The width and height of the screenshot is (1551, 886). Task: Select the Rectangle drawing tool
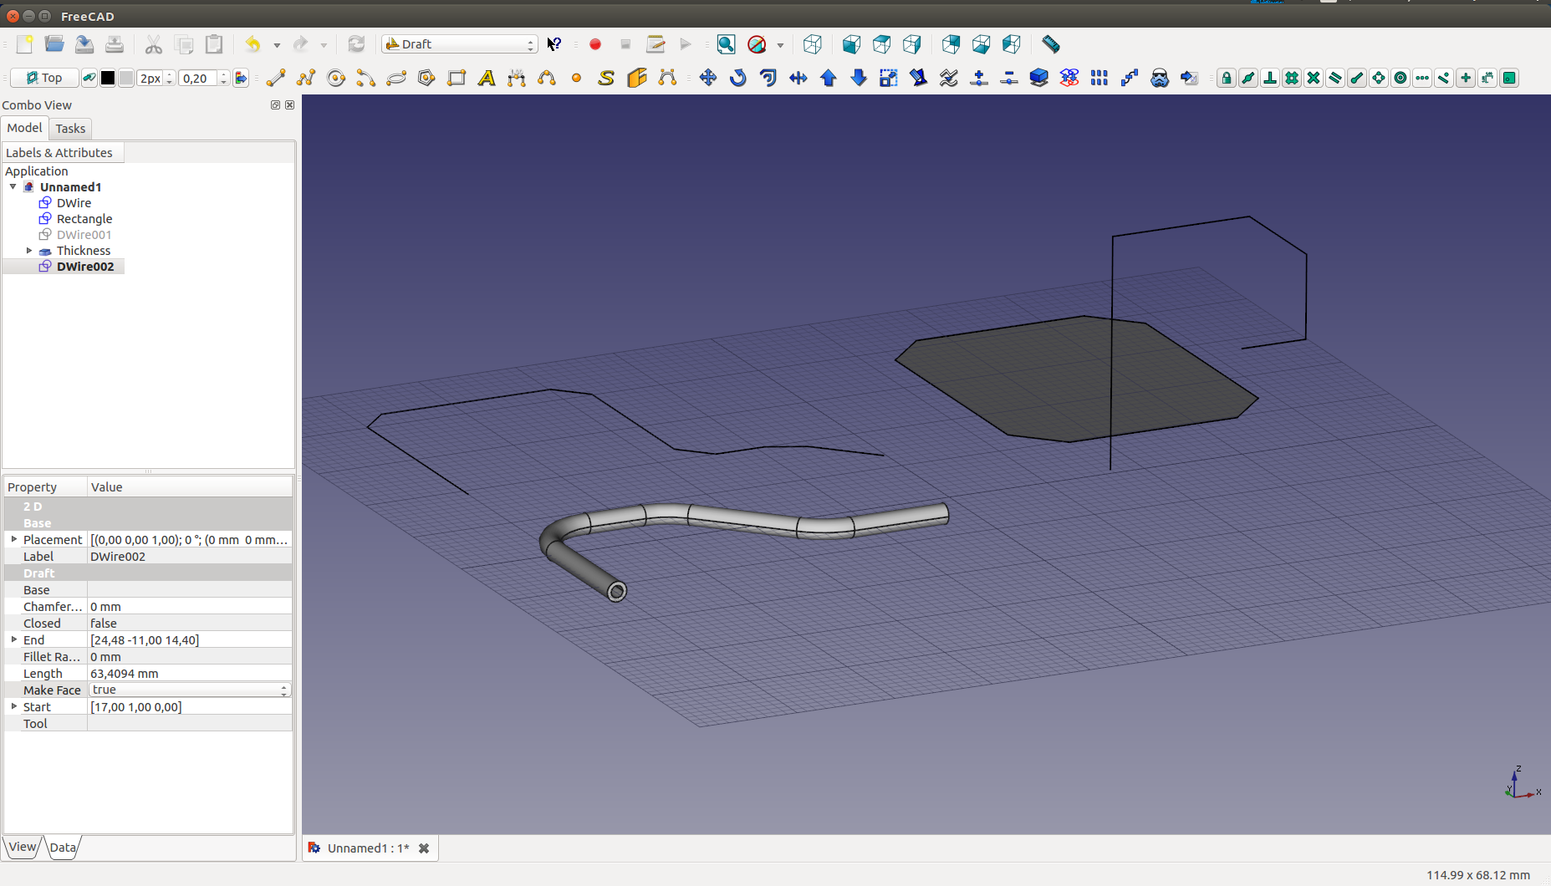(x=457, y=78)
